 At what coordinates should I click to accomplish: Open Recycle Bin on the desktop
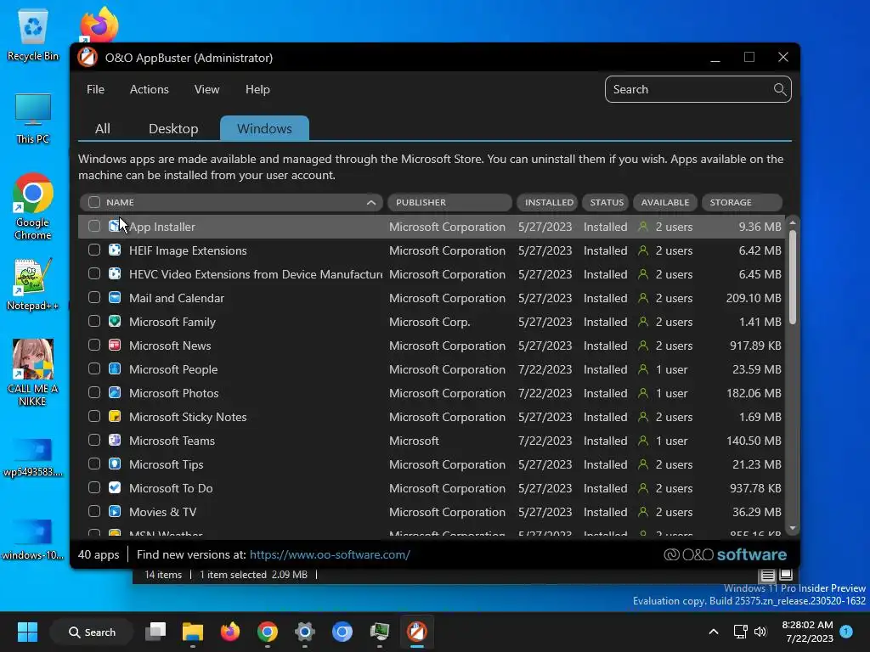(33, 34)
